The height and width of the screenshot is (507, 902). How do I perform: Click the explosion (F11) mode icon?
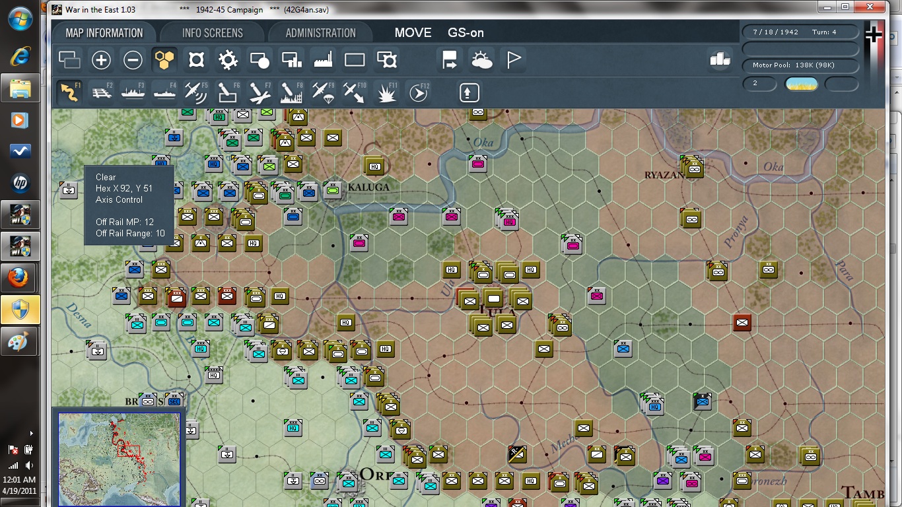click(386, 92)
